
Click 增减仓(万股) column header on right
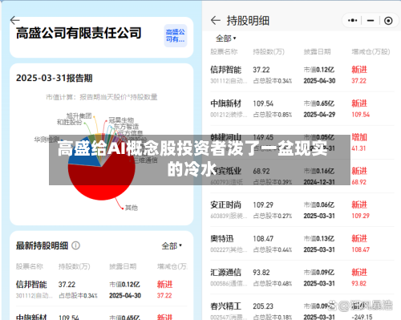point(371,51)
